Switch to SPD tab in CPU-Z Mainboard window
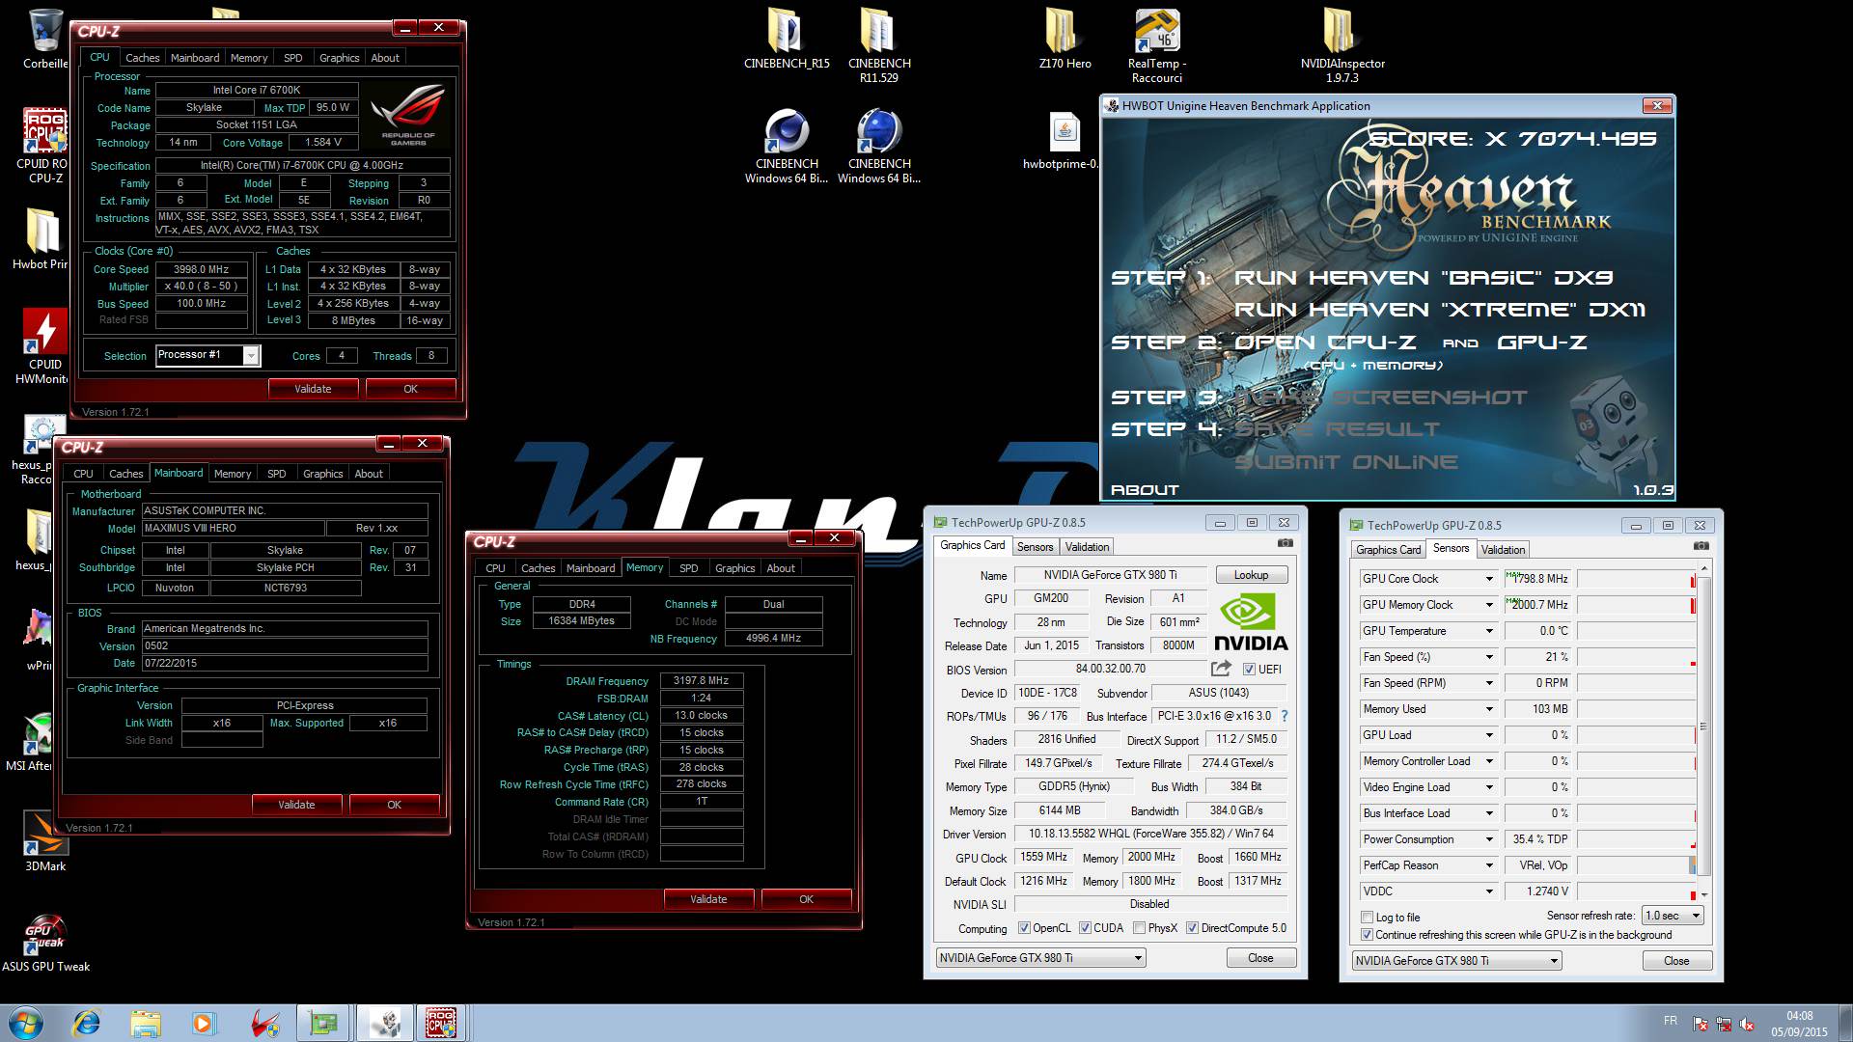The image size is (1853, 1042). click(276, 474)
